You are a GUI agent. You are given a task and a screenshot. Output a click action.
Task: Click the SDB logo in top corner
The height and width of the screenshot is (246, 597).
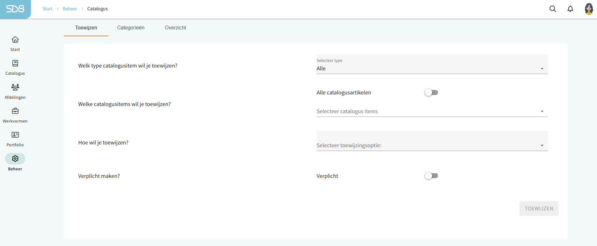15,9
